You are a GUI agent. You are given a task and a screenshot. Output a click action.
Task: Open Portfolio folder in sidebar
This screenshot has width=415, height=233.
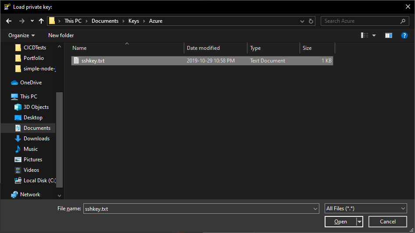[x=34, y=58]
